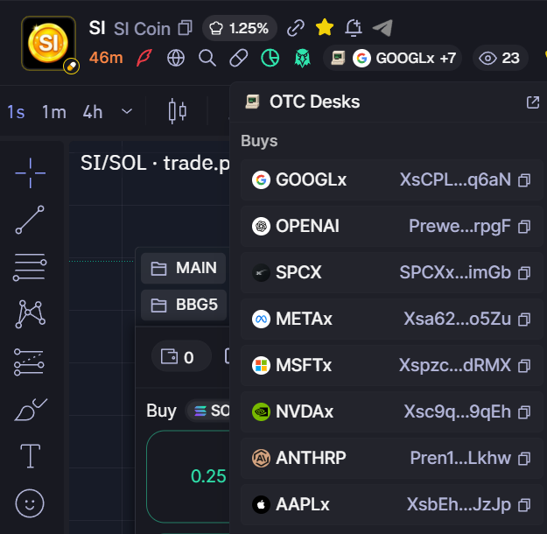547x534 pixels.
Task: Open the candlestick chart type selector
Action: click(x=177, y=112)
